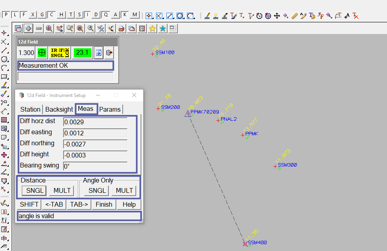Switch to the Backsight tab
Image resolution: width=387 pixels, height=251 pixels.
(x=59, y=109)
